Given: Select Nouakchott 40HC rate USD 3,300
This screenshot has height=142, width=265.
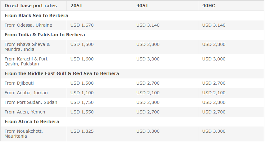Looking at the screenshot, I should click(x=214, y=131).
